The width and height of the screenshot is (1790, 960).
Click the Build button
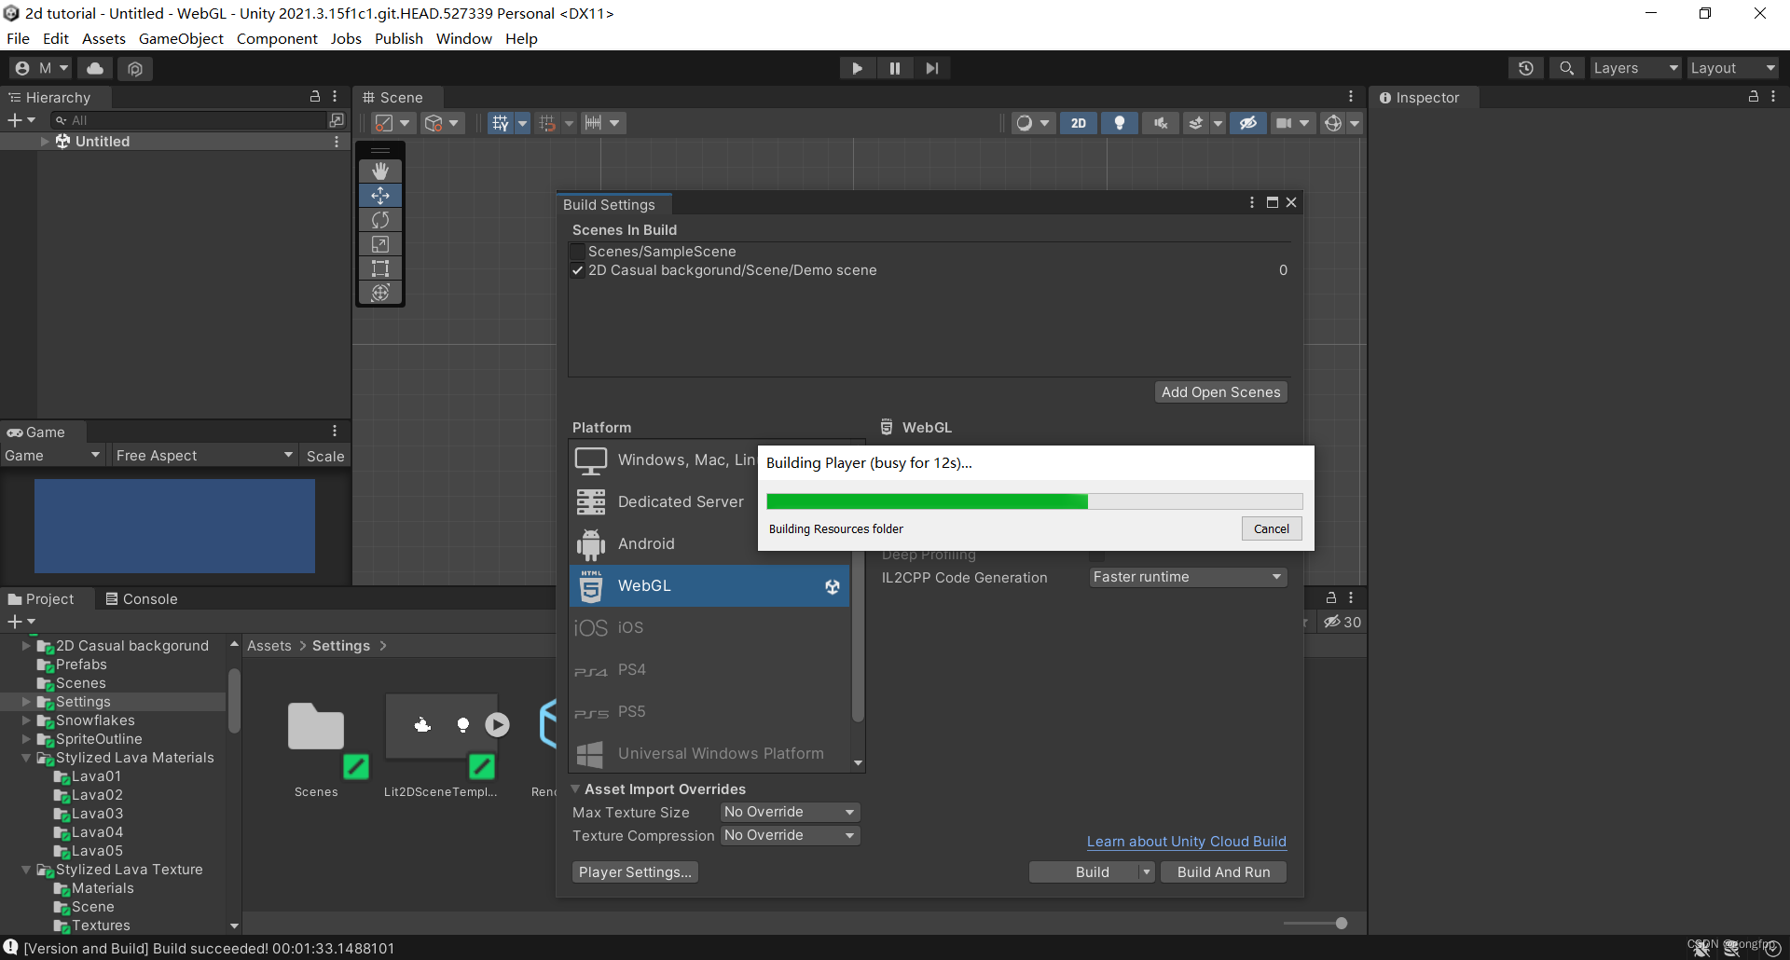(1092, 872)
